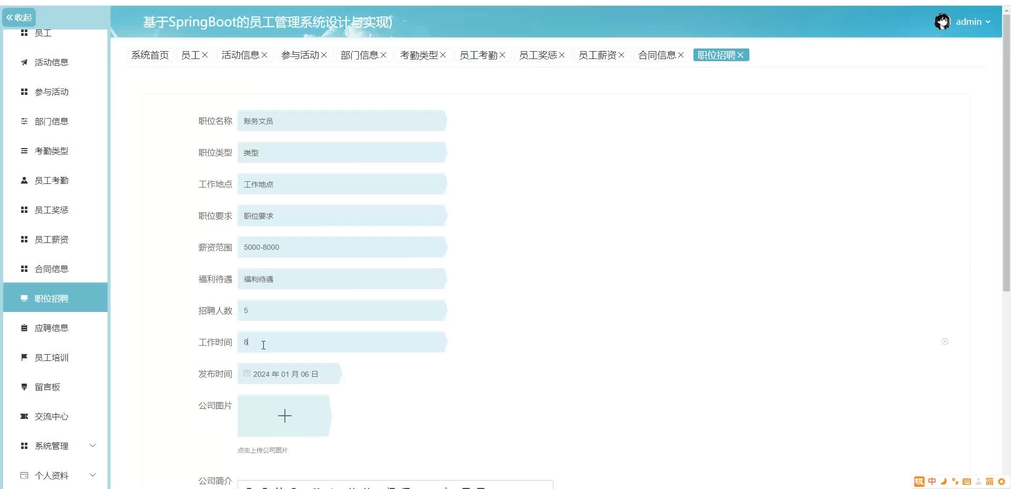
Task: Collapse the sidebar with 收起 button
Action: [x=19, y=17]
